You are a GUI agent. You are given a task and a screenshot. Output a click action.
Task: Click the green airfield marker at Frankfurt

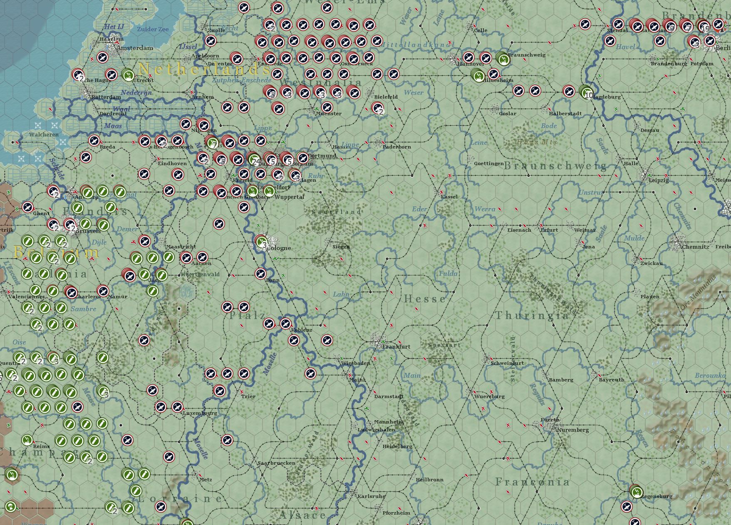click(384, 342)
